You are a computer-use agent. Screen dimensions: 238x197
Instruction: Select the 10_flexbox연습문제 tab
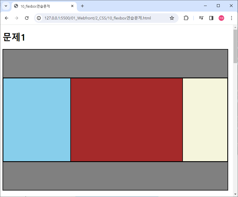[x=44, y=6]
